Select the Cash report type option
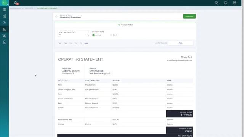244x137 pixels. pos(111,35)
